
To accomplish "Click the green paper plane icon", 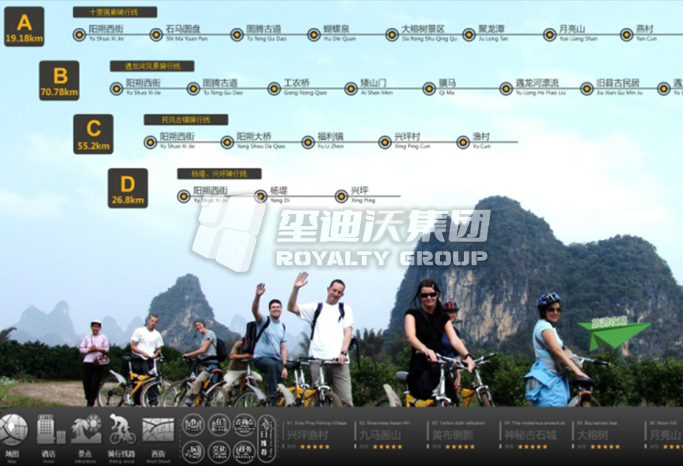I will click(x=613, y=334).
